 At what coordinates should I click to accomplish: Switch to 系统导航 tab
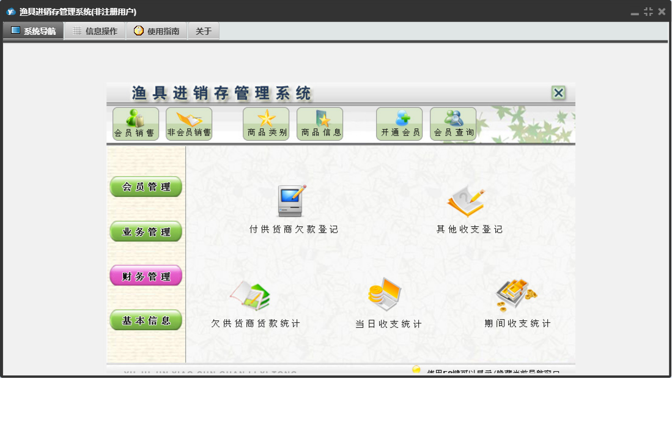point(34,31)
